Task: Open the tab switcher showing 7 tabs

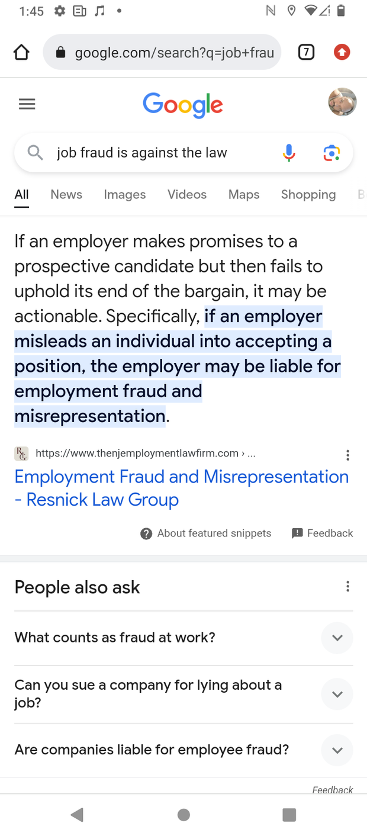Action: (305, 53)
